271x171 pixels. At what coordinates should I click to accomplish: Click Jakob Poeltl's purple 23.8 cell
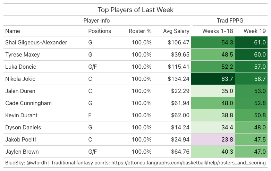(x=213, y=139)
